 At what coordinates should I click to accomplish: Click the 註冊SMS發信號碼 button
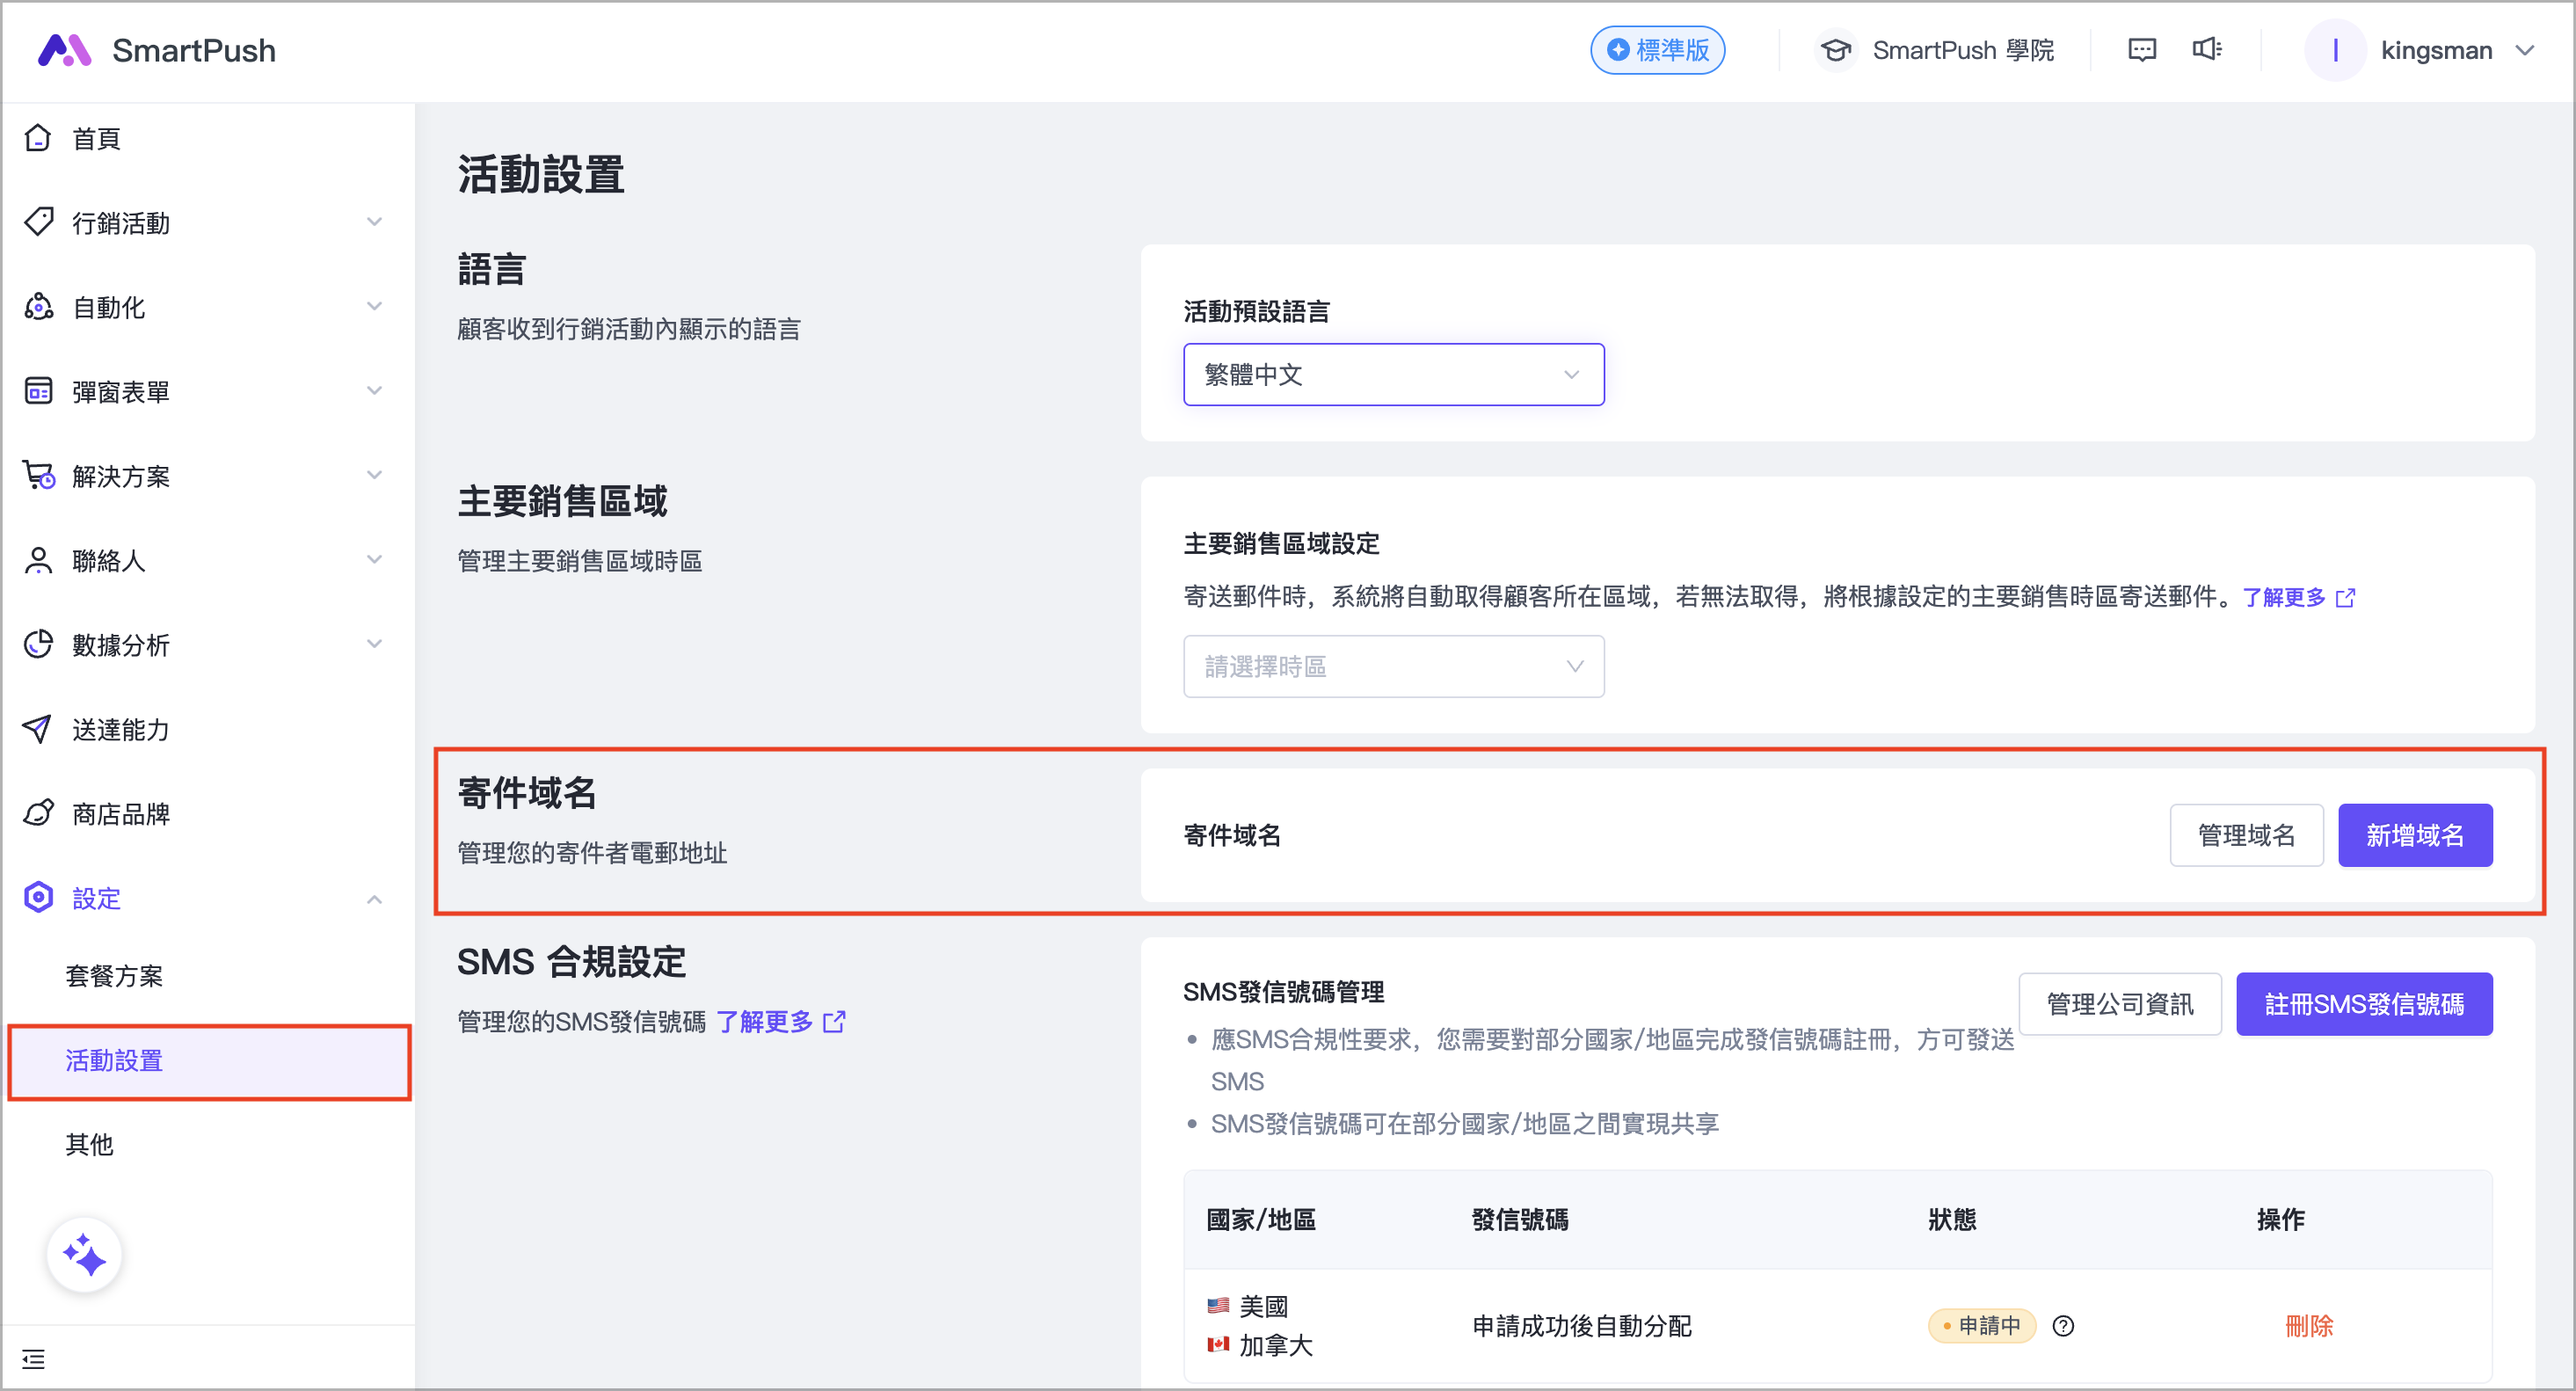(x=2363, y=1004)
